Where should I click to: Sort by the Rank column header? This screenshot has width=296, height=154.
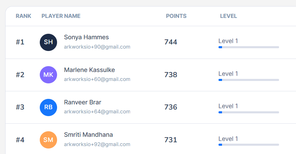[24, 16]
